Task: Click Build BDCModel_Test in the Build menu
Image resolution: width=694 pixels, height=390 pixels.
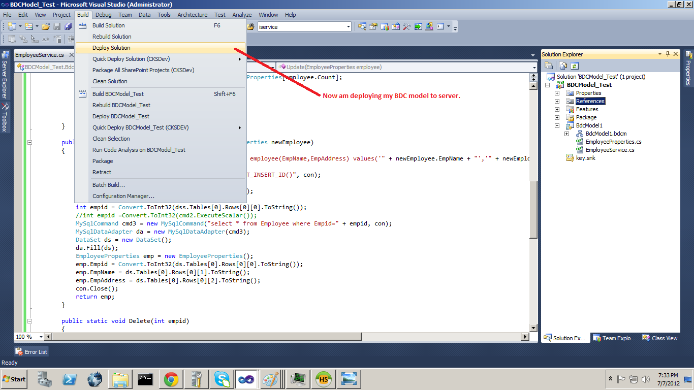Action: click(x=161, y=94)
